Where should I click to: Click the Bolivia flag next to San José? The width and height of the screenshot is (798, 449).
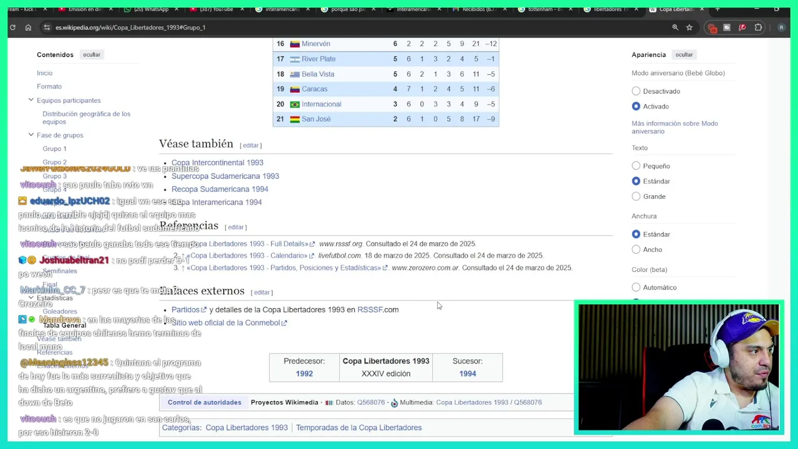[295, 119]
